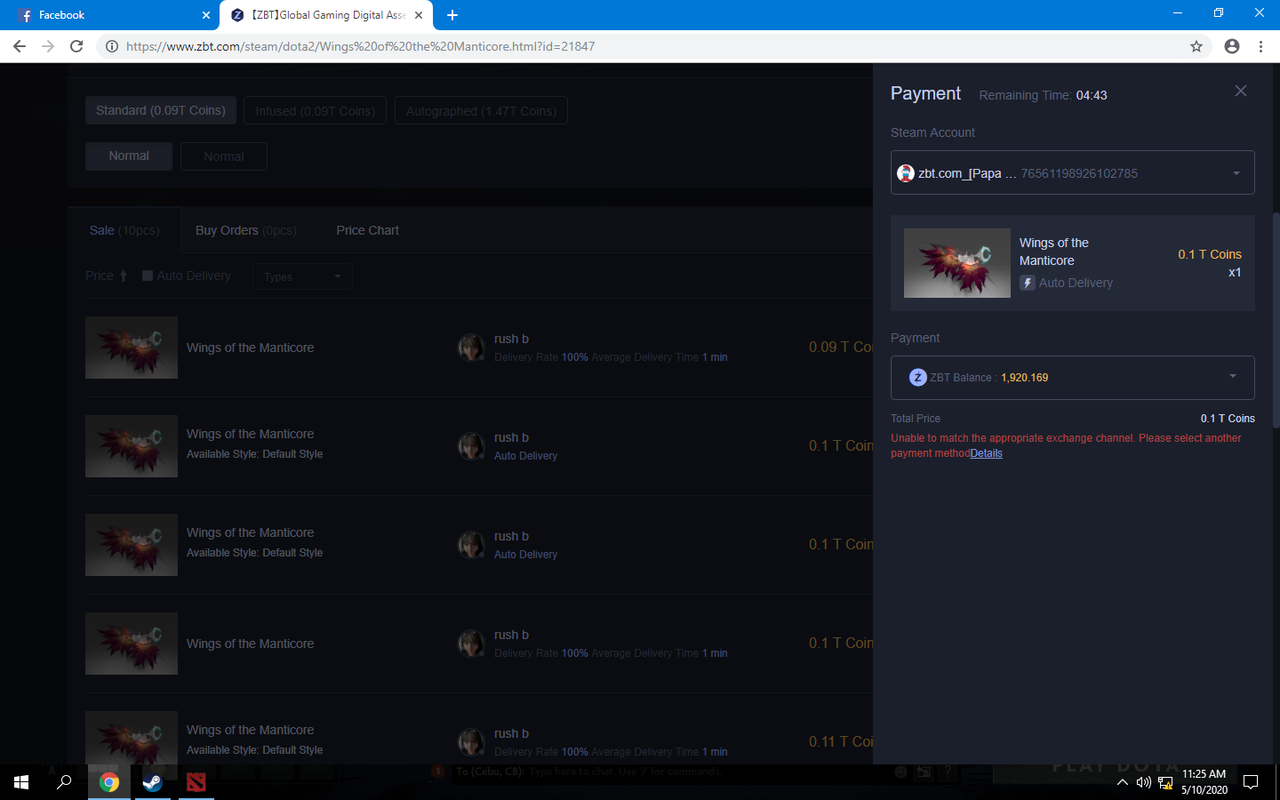Select the Autographed (1.47T Coins) option
The height and width of the screenshot is (800, 1280).
click(x=481, y=110)
